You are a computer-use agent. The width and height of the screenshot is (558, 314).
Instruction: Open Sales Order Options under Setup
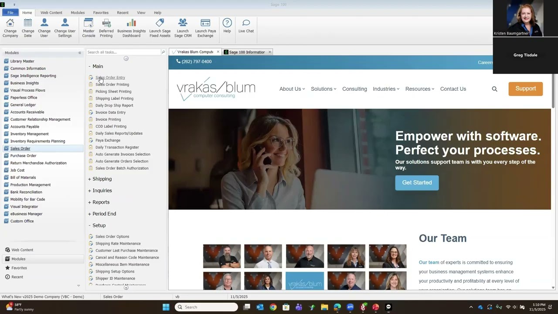[x=112, y=237]
